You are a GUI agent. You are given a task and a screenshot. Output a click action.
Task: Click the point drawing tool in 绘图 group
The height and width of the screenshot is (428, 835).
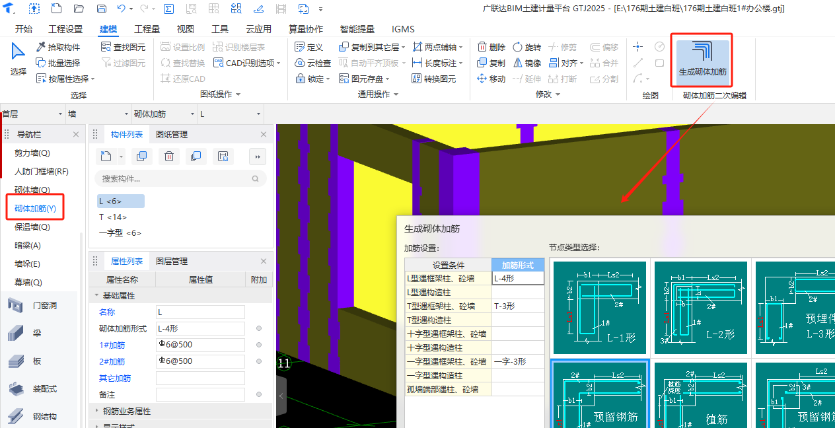pyautogui.click(x=637, y=46)
